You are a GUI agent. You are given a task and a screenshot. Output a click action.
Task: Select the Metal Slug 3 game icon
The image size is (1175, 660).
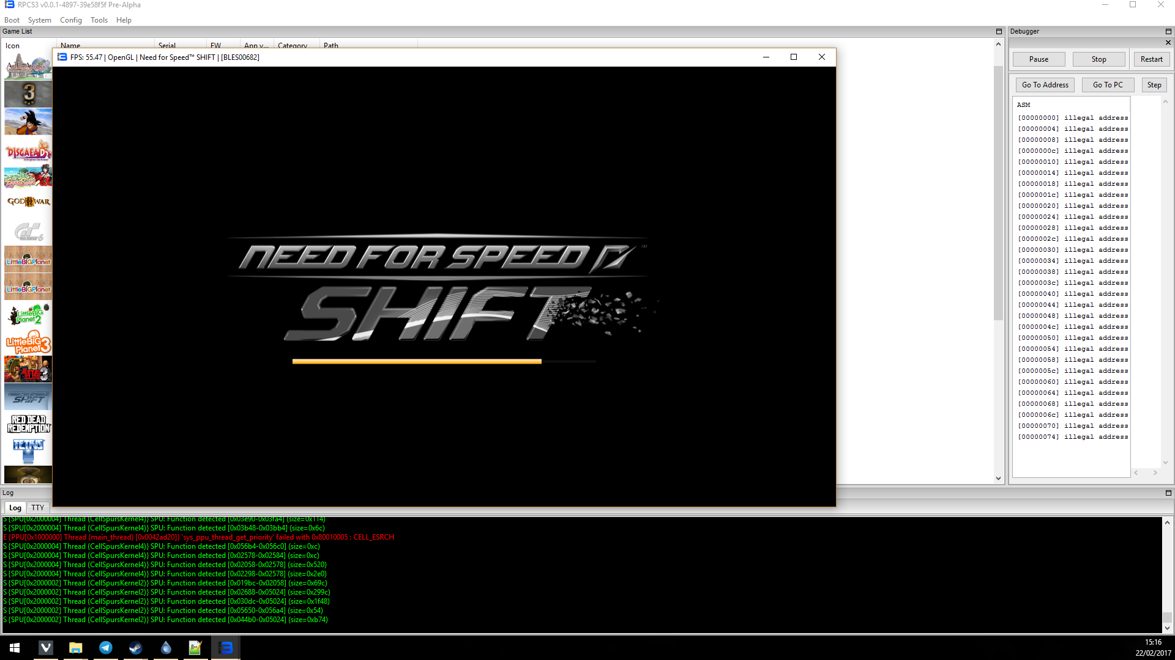[x=28, y=369]
